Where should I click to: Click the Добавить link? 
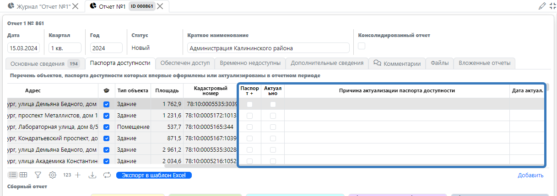530,175
